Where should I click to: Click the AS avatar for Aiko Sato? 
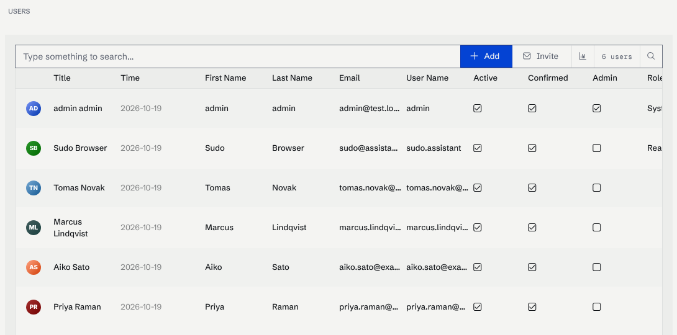coord(34,267)
